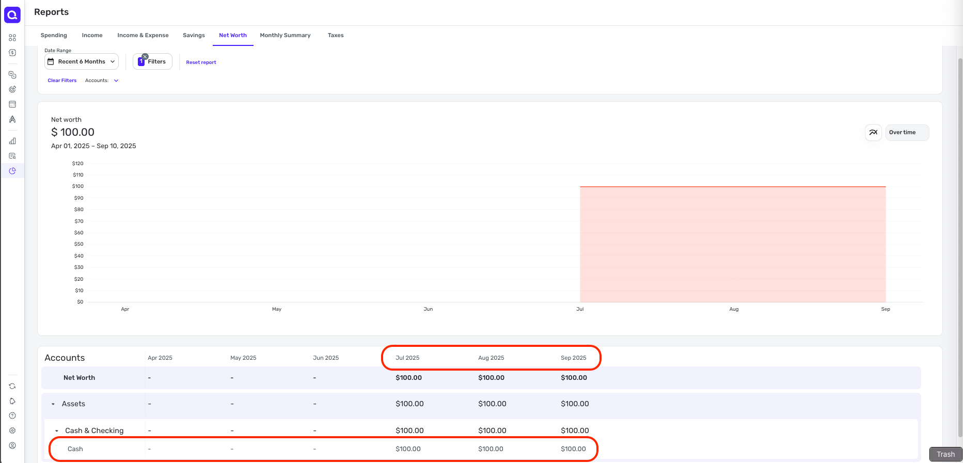Click the $100 label on the chart axis
This screenshot has width=963, height=463.
point(78,186)
